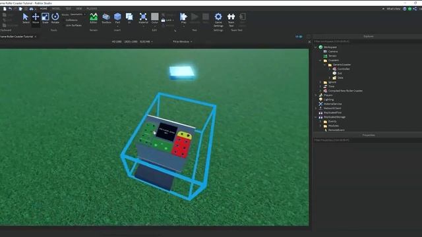Select the Terrain object in Explorer
The width and height of the screenshot is (422, 237).
(x=330, y=56)
